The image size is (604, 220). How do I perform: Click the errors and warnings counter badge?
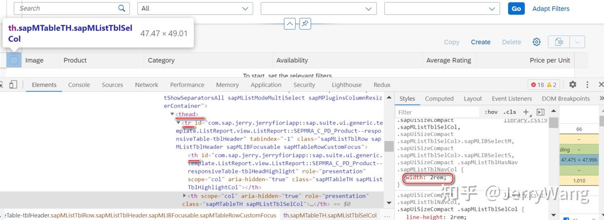pos(544,85)
